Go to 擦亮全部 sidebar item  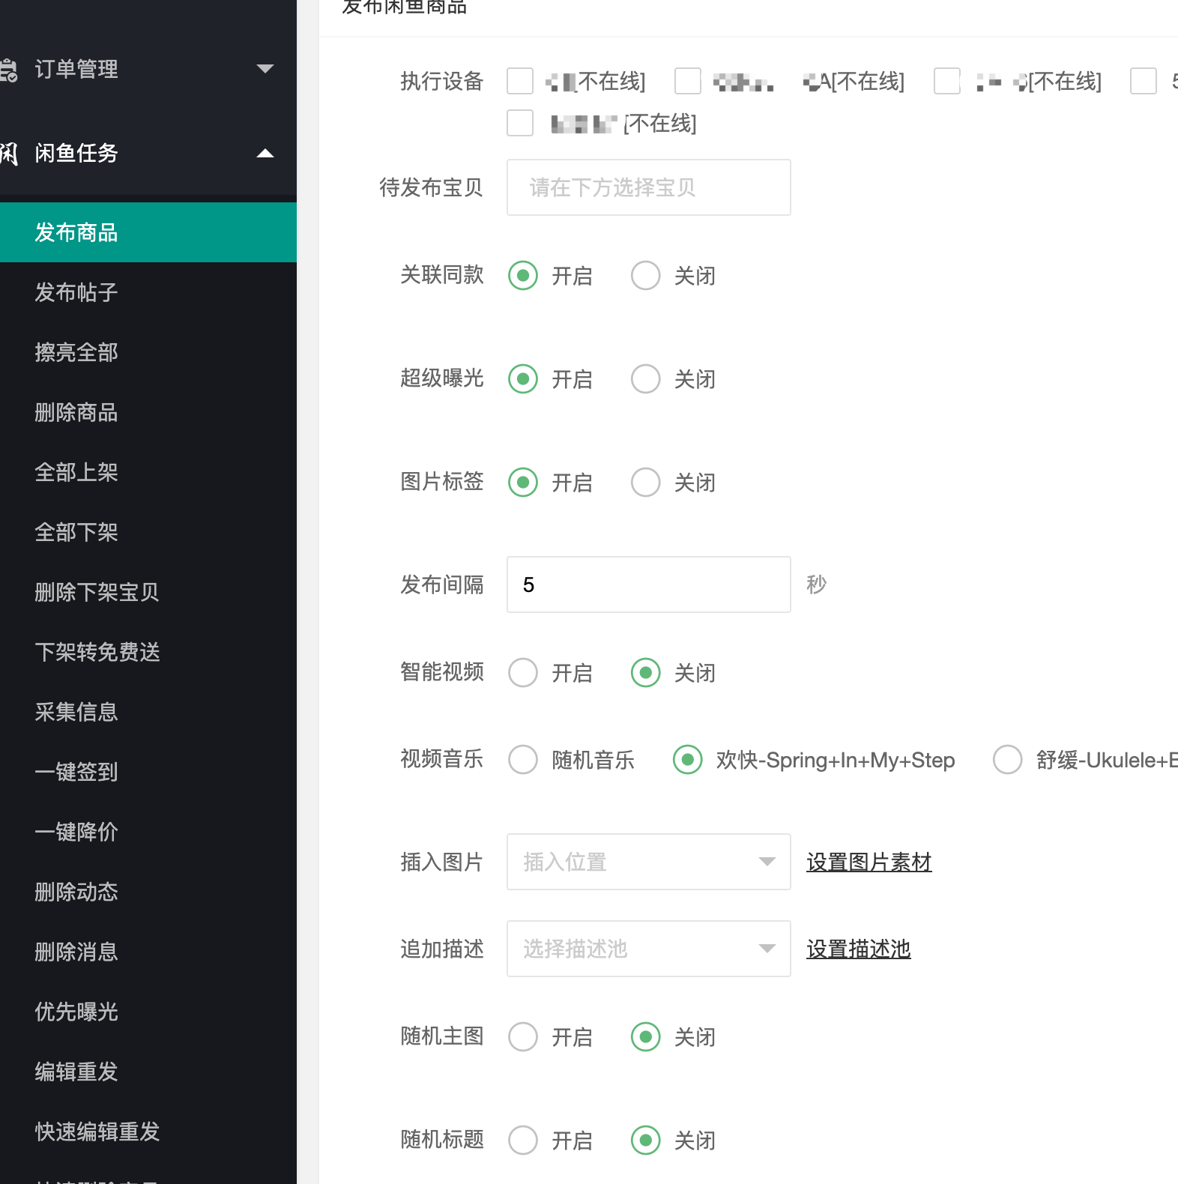tap(76, 352)
